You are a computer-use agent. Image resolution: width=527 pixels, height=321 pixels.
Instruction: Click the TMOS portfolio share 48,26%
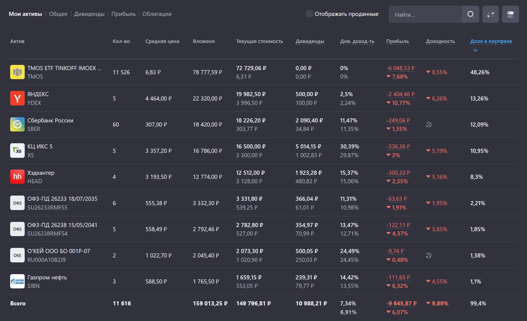[480, 72]
